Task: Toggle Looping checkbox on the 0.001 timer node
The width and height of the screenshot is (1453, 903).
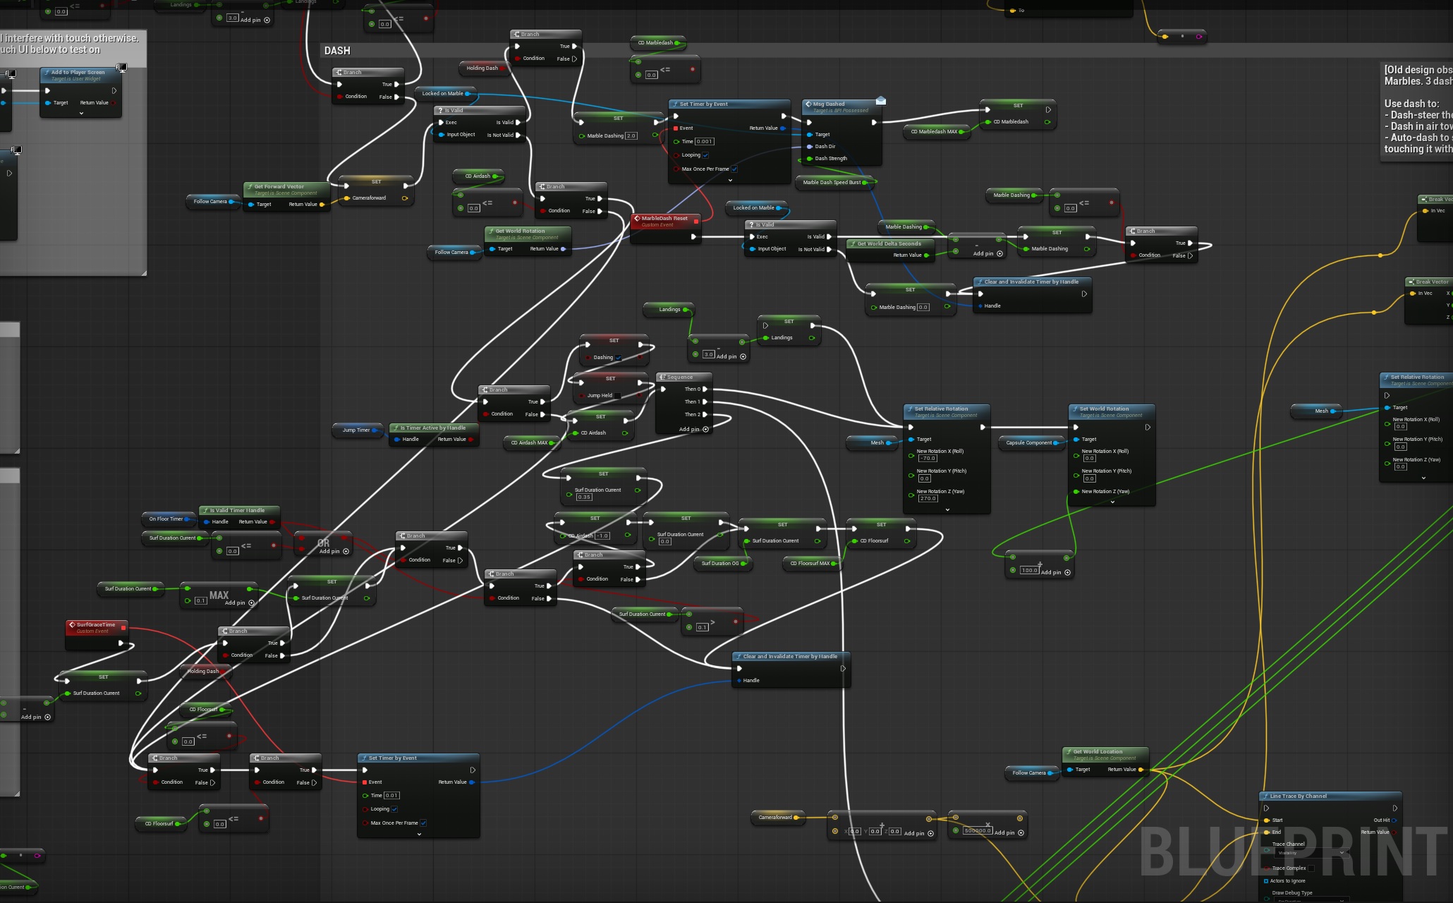Action: point(705,155)
